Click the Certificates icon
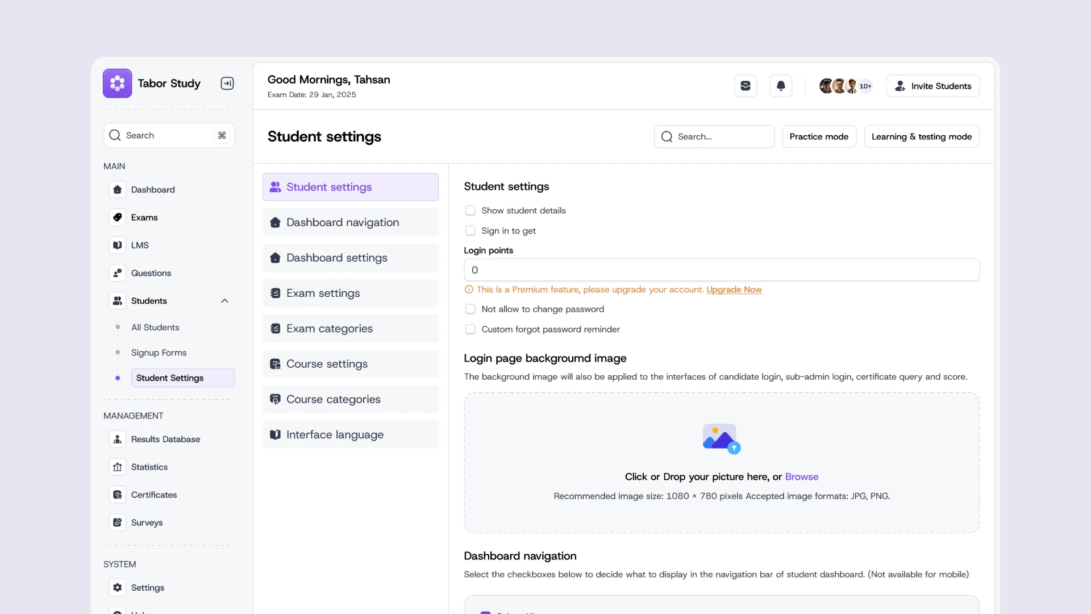Screen dimensions: 1091x614 click(118, 495)
